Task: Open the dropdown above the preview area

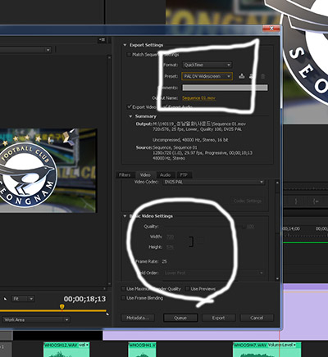Action: pos(25,50)
